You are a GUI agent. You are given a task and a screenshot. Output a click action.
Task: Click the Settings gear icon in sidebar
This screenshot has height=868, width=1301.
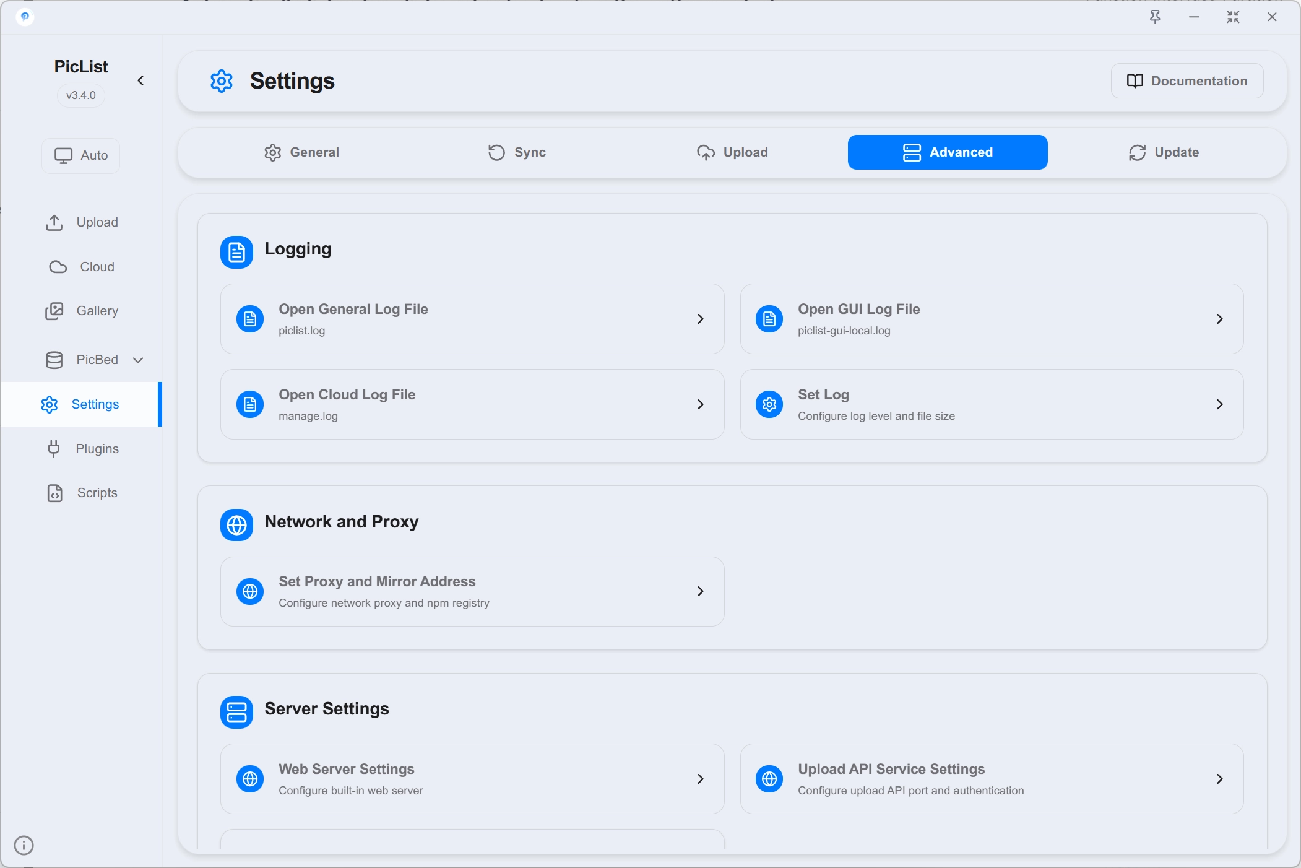pos(50,404)
